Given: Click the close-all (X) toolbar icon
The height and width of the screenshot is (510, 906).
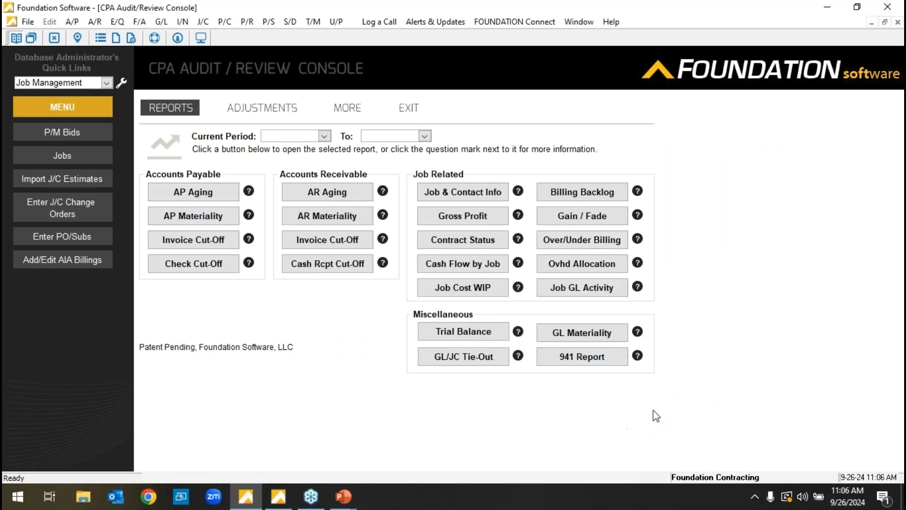Looking at the screenshot, I should tap(54, 38).
